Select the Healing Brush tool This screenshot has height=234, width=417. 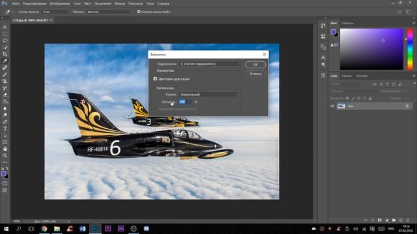(5, 68)
